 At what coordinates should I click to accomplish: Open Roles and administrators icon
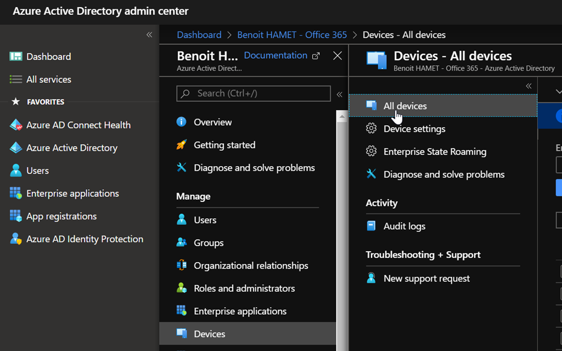(x=182, y=288)
